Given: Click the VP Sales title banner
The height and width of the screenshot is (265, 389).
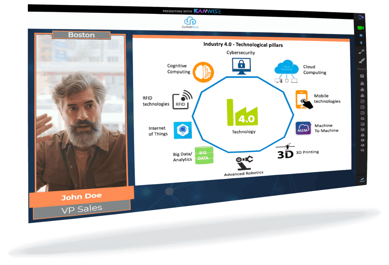Looking at the screenshot, I should tap(82, 209).
